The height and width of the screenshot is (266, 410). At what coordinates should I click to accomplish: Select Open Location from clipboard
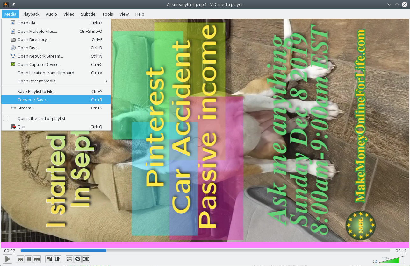coord(56,73)
